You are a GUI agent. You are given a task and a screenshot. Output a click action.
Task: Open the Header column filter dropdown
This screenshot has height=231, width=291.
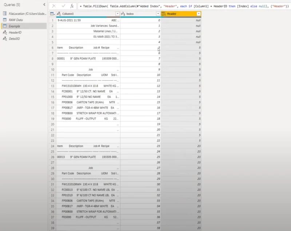(x=199, y=14)
